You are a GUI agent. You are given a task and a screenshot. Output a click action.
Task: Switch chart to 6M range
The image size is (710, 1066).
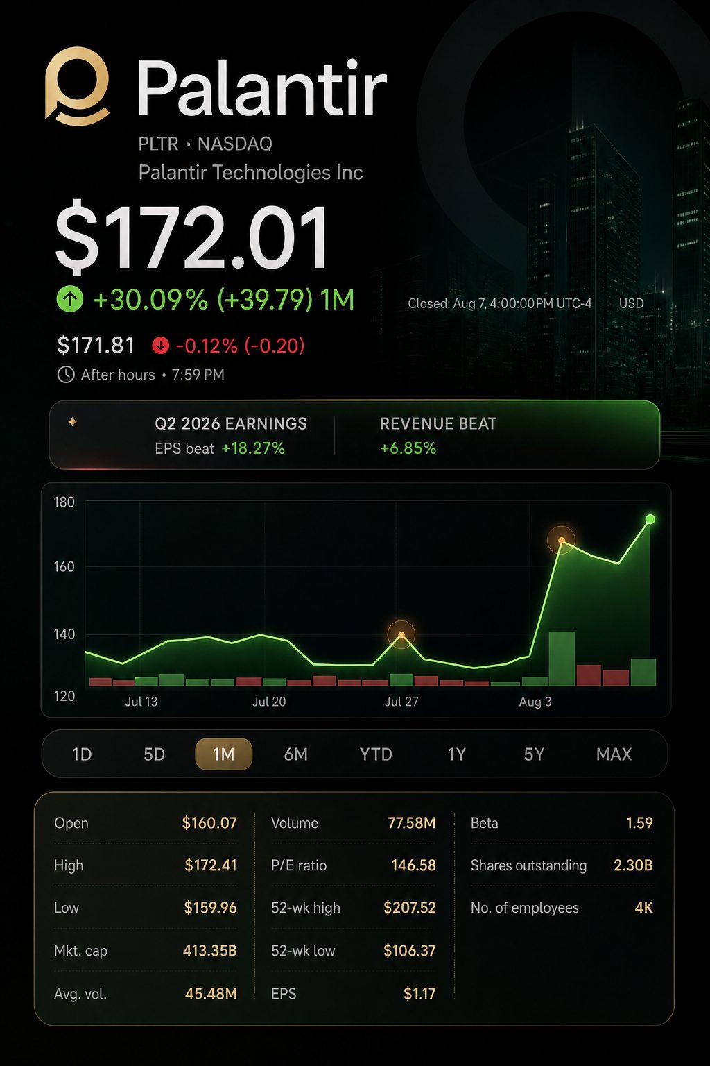point(296,754)
